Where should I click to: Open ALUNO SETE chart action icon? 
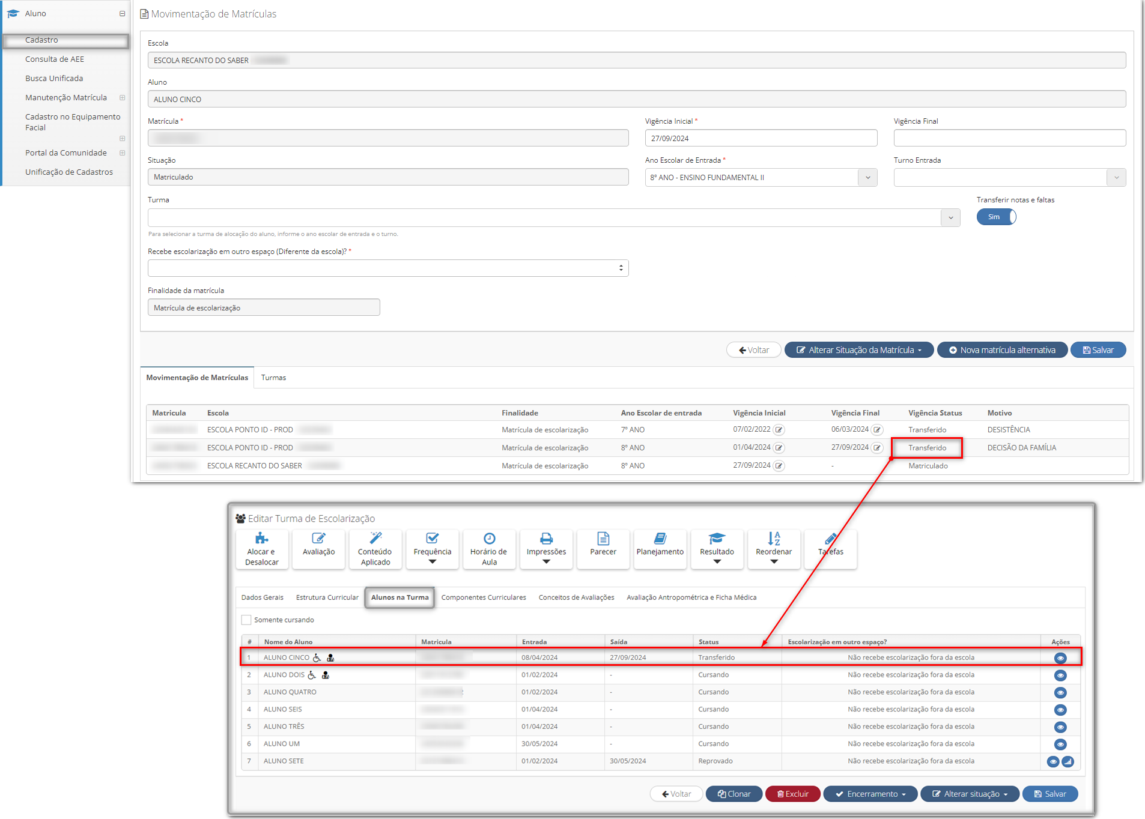[1068, 762]
